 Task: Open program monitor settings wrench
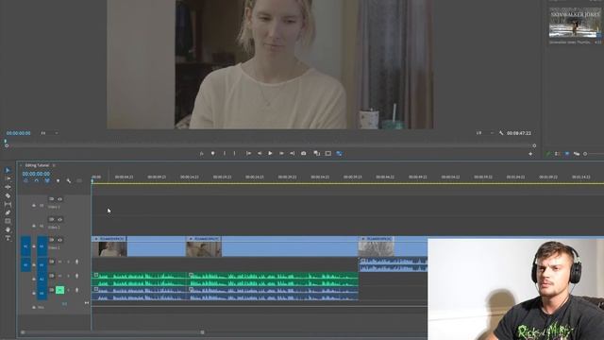click(501, 133)
